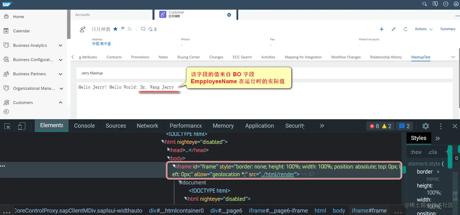Screen dimensions: 460x215
Task: Toggle the device toolbar in DevTools
Action: [x=22, y=127]
